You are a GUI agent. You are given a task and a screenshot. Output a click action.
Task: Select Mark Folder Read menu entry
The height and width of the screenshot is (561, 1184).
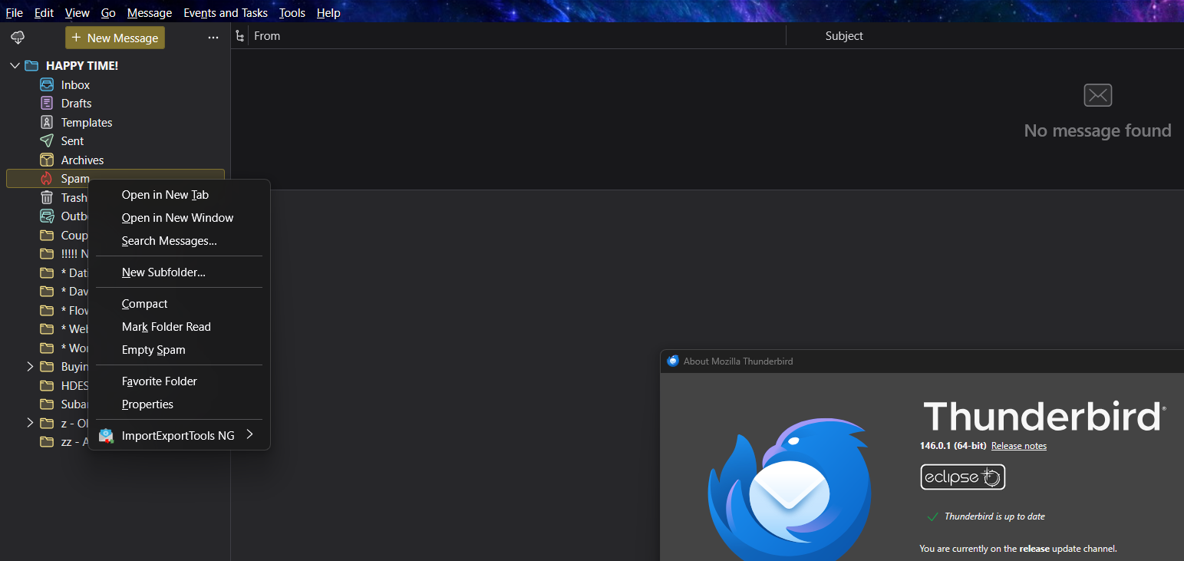coord(166,327)
